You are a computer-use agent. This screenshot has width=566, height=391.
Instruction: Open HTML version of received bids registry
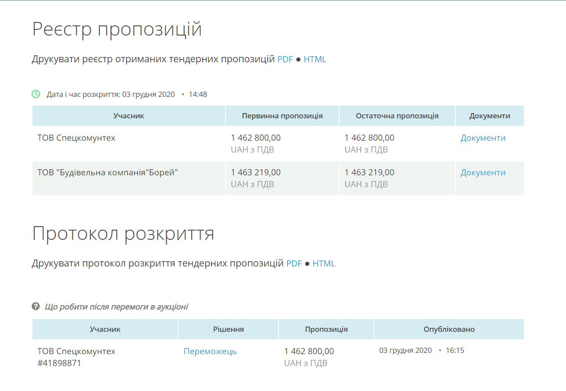pos(315,59)
